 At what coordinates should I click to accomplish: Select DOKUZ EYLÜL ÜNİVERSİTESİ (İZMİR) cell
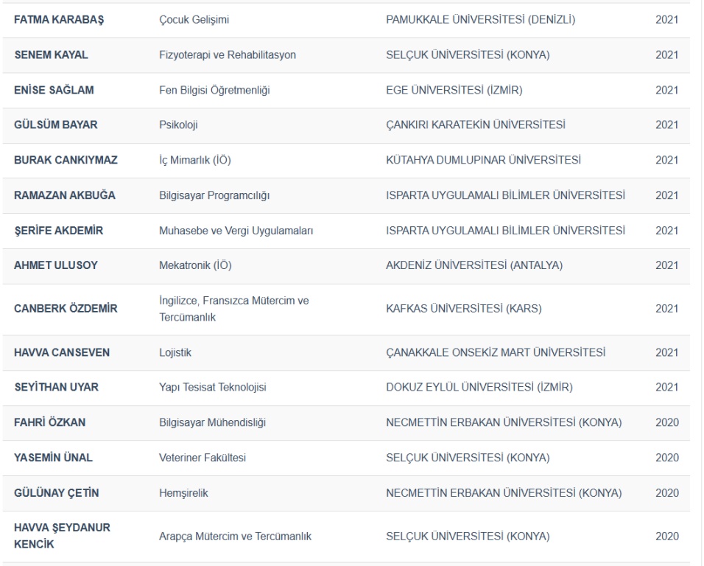(x=479, y=387)
